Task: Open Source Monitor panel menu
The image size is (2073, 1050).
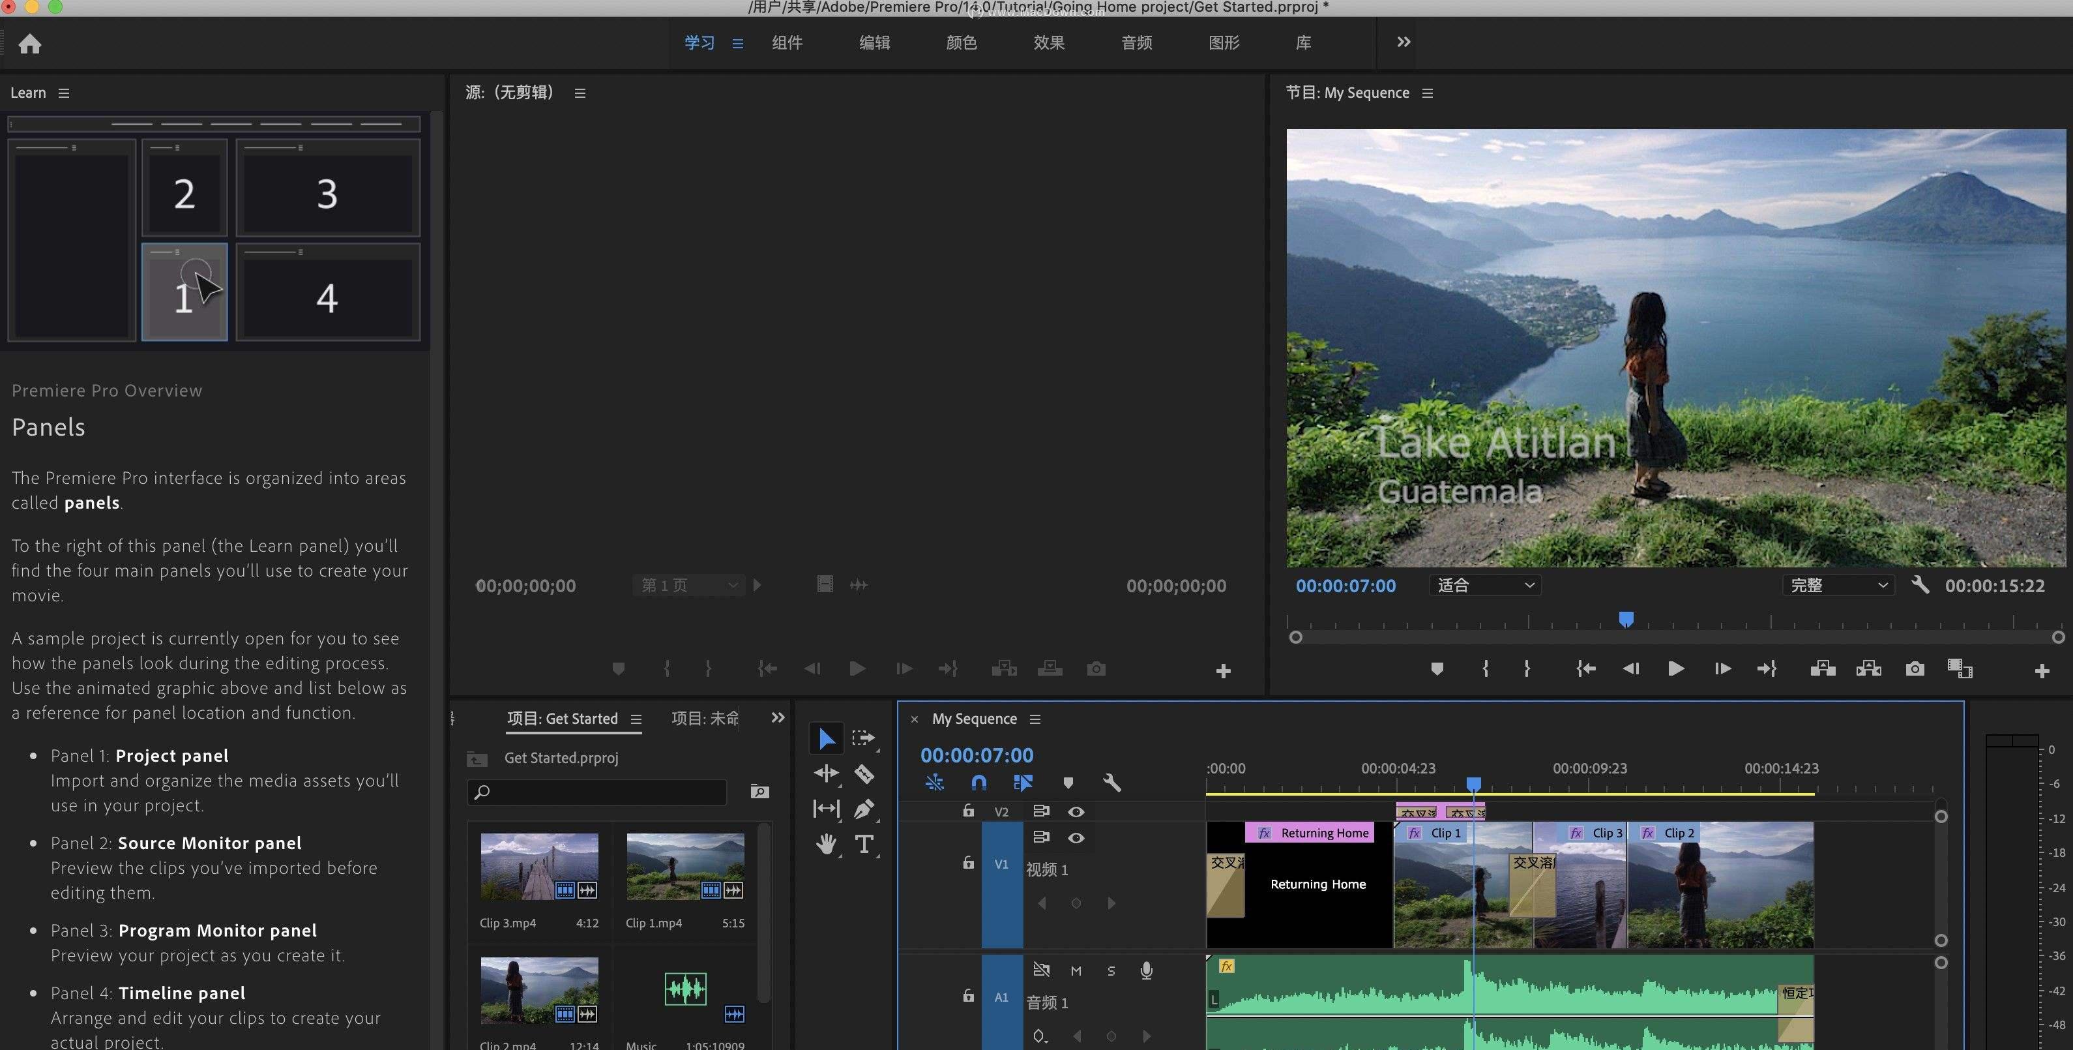Action: click(x=580, y=93)
